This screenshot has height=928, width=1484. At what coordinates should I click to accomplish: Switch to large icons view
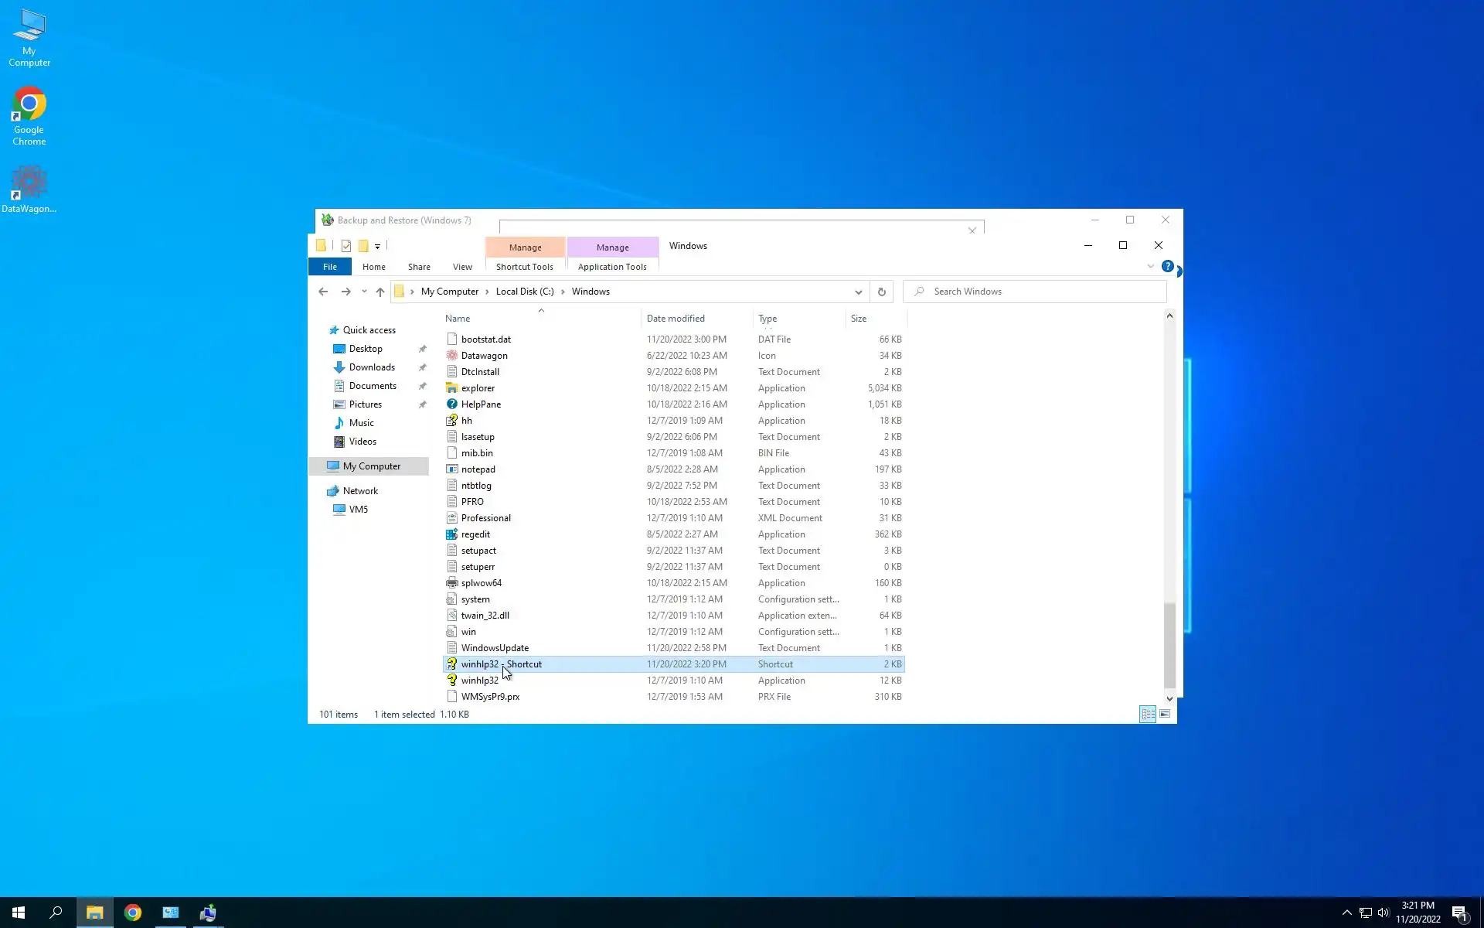pyautogui.click(x=1164, y=714)
